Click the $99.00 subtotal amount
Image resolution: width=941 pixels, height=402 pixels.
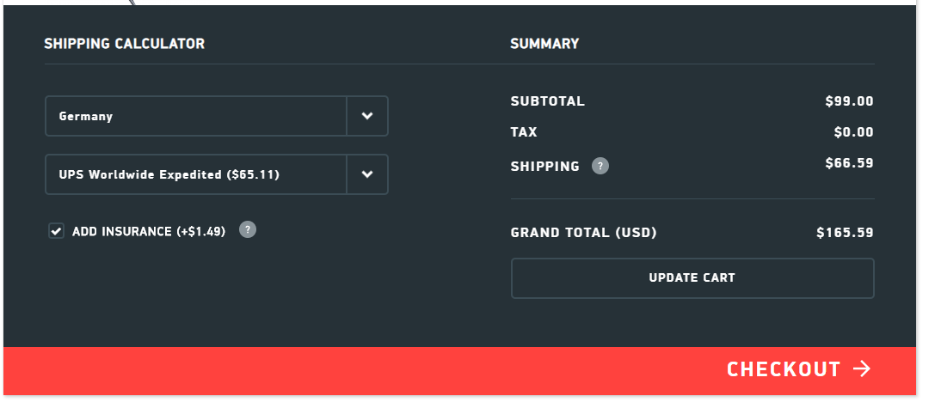pos(849,101)
